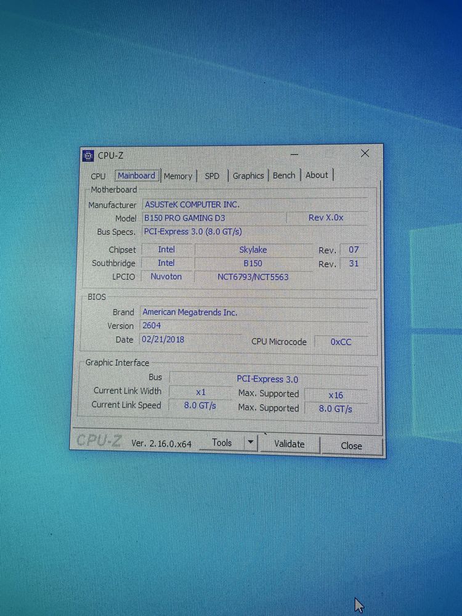Click the Ver. 2.16.0.x64 version text
The image size is (462, 616).
point(161,444)
